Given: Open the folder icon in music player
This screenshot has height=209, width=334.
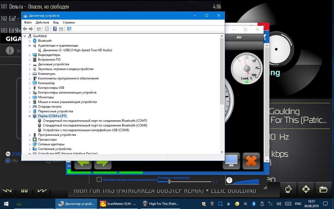Looking at the screenshot, I should tap(323, 189).
